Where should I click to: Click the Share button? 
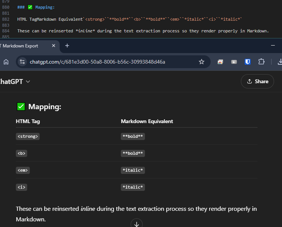point(257,81)
